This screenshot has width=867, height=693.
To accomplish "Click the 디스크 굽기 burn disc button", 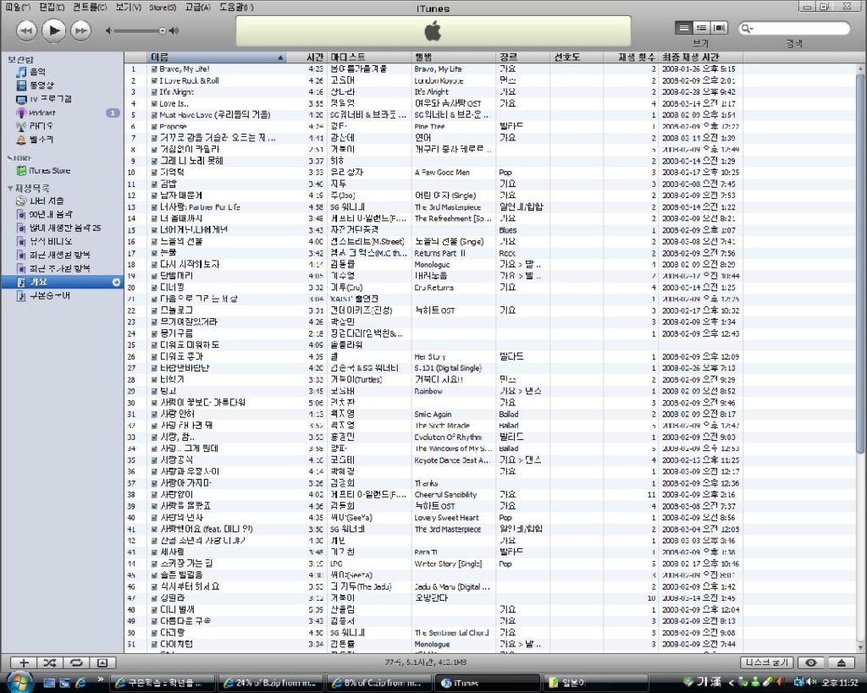I will point(767,662).
